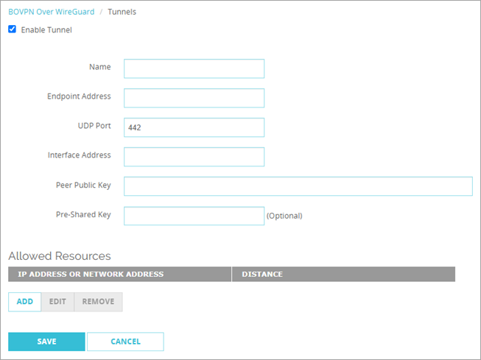This screenshot has height=360, width=481.
Task: Click the REMOVE button under Allowed Resources
Action: 98,302
